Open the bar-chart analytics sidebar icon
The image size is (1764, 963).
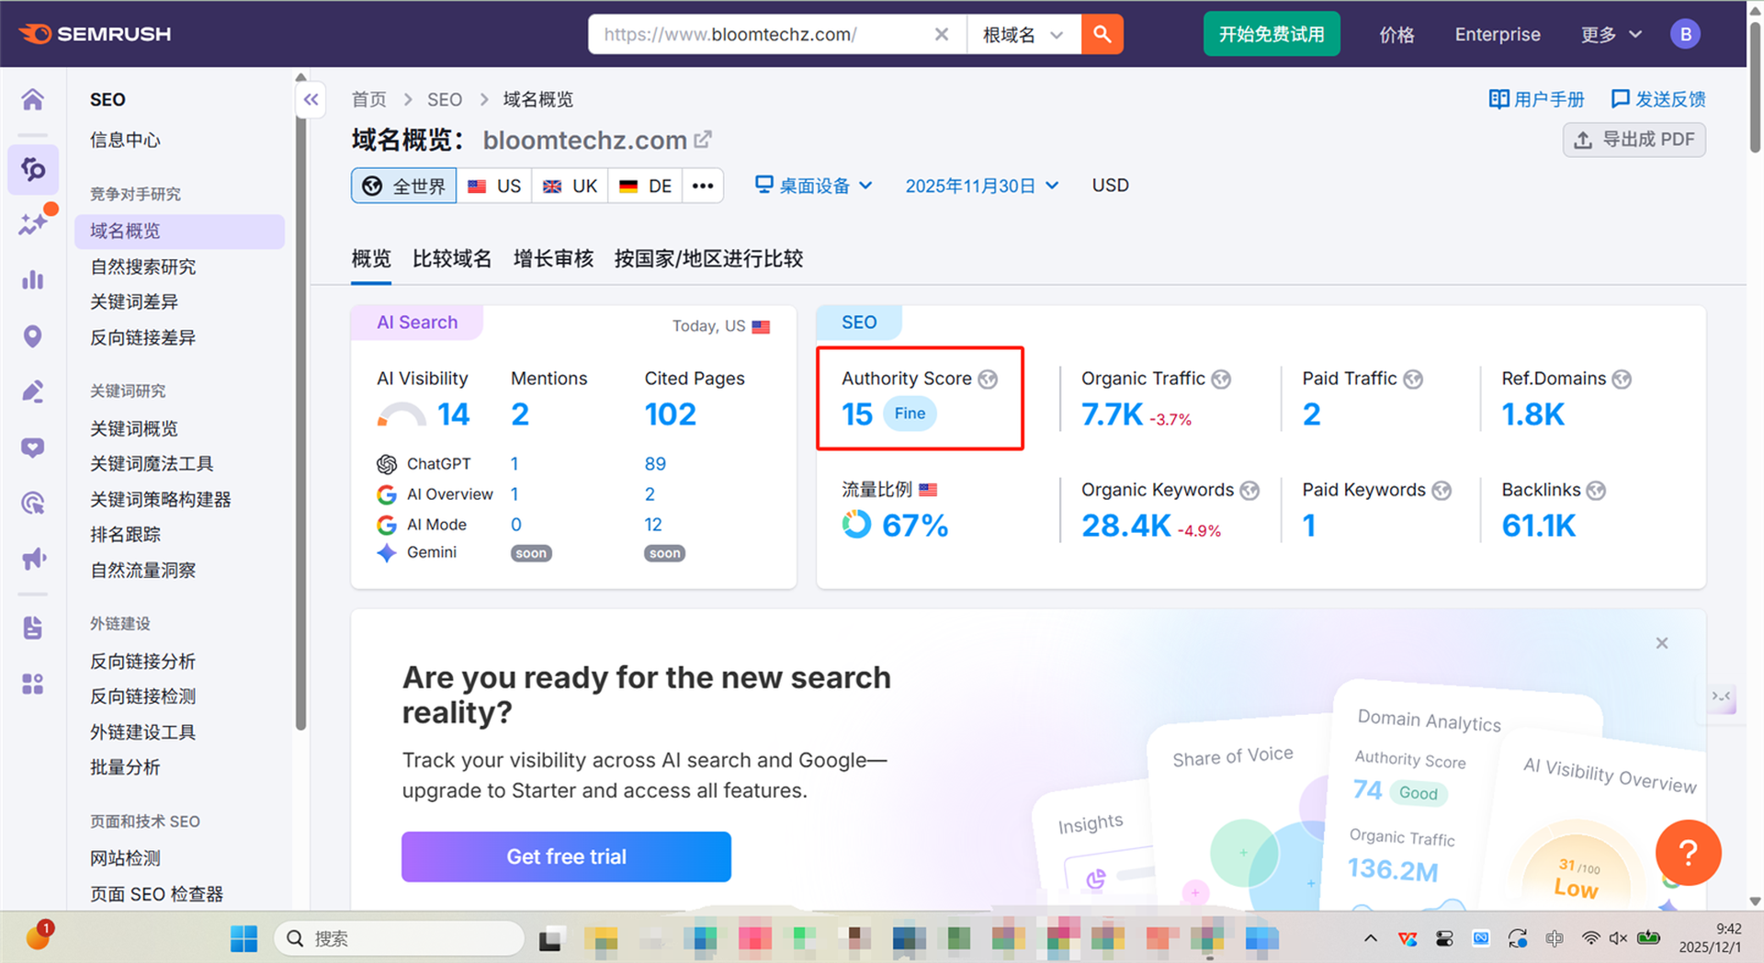[33, 279]
